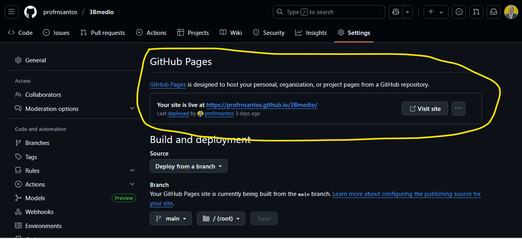The width and height of the screenshot is (522, 239).
Task: Switch to the Insights tab
Action: pyautogui.click(x=311, y=33)
